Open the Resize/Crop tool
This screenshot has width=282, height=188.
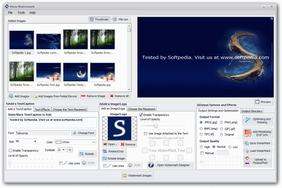coord(114,151)
